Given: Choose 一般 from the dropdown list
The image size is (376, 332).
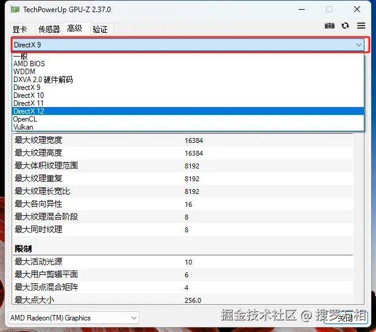Looking at the screenshot, I should (188, 56).
